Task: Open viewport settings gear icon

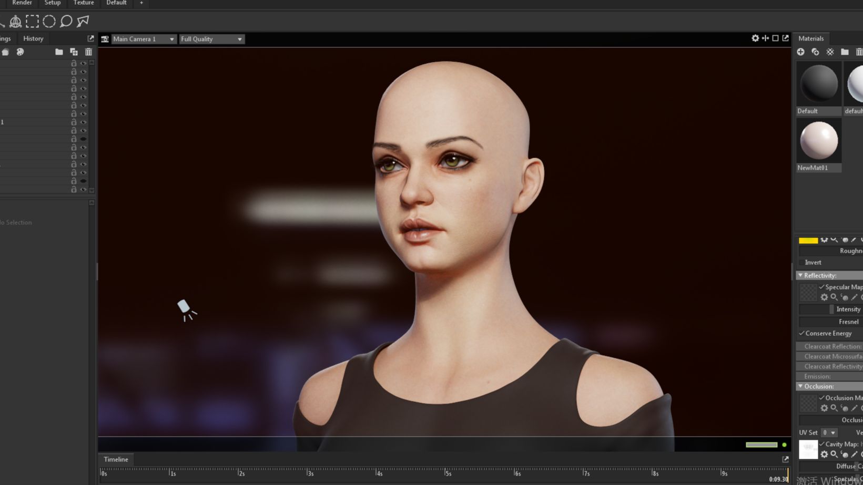Action: point(755,38)
